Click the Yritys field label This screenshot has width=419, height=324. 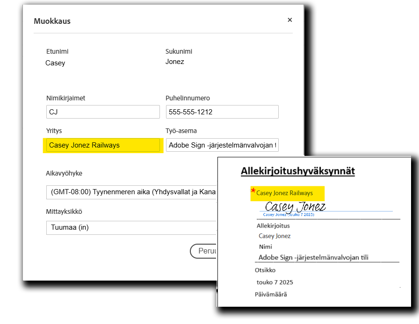(x=54, y=131)
